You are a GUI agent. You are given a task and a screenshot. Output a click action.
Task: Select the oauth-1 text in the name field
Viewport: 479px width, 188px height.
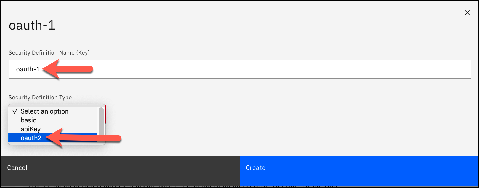click(x=28, y=69)
